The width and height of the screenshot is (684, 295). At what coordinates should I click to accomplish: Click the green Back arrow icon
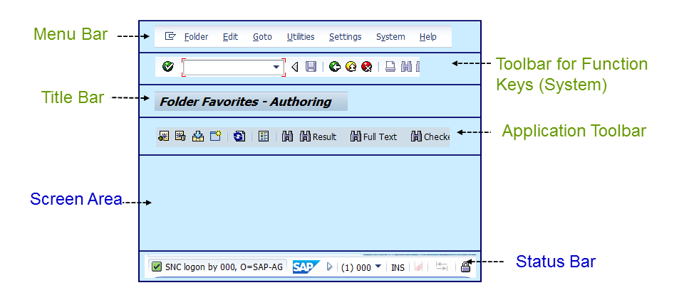pos(334,67)
